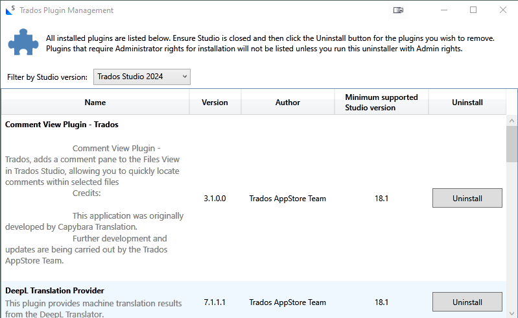The height and width of the screenshot is (318, 518).
Task: Click the Trados app logo in title bar
Action: pos(10,10)
